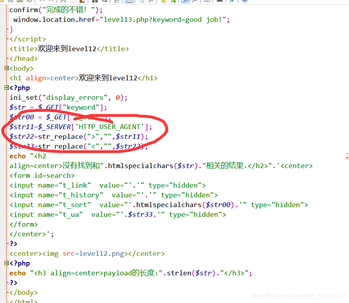Click the input name="t_sort" line
This screenshot has width=349, height=303.
click(159, 205)
